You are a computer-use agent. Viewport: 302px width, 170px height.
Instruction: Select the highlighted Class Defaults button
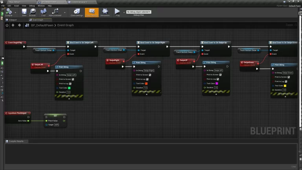tap(92, 12)
